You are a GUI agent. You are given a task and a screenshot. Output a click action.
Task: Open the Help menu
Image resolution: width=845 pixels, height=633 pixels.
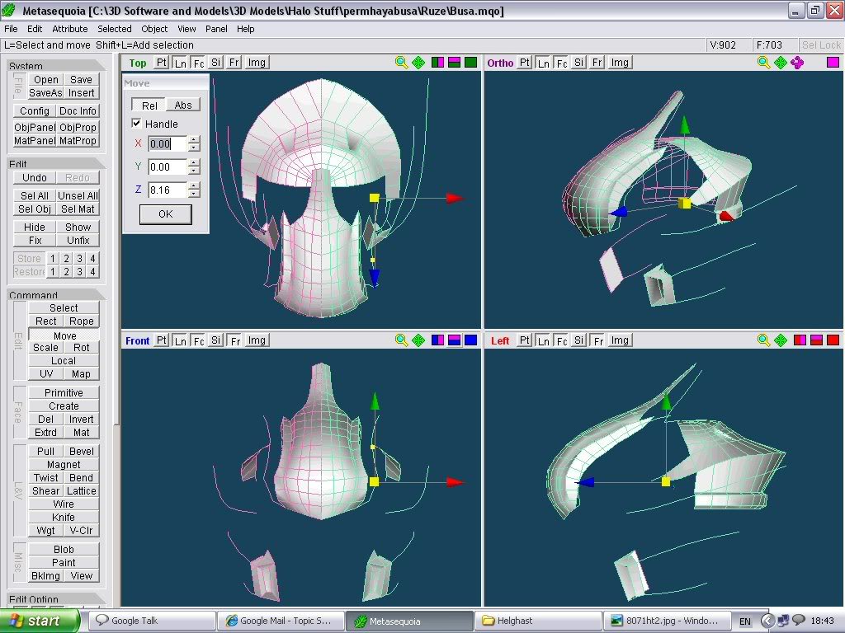(245, 29)
